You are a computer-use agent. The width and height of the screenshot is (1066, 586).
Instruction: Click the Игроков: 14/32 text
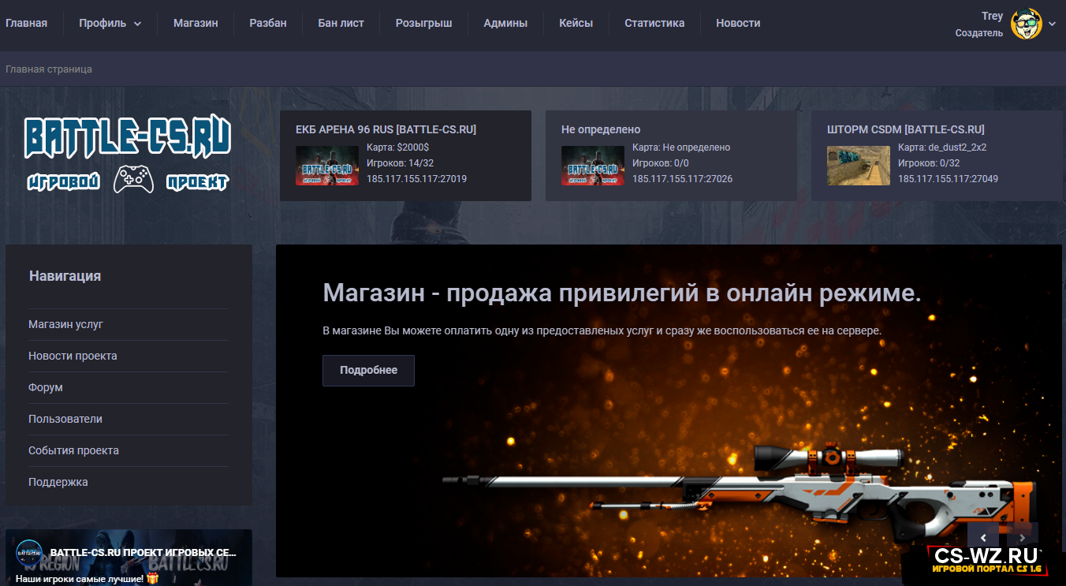pos(400,163)
